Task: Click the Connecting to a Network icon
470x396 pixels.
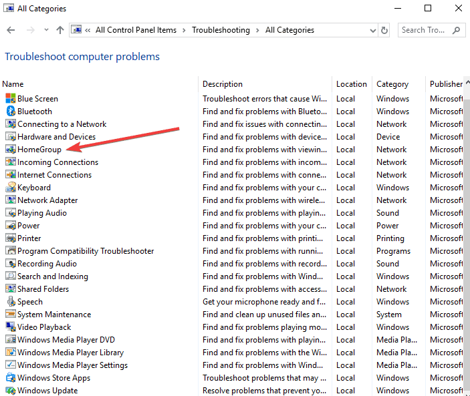Action: pos(11,124)
